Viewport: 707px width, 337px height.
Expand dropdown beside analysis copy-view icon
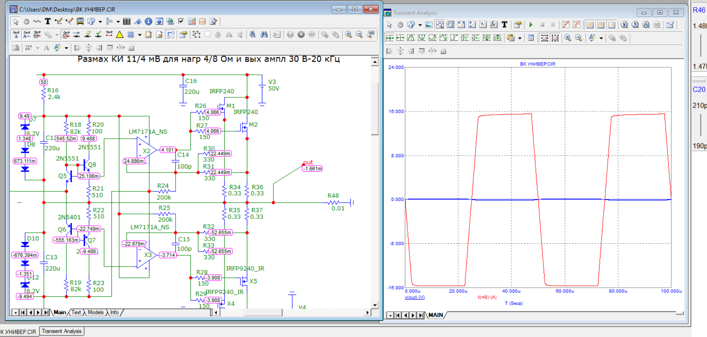420,25
